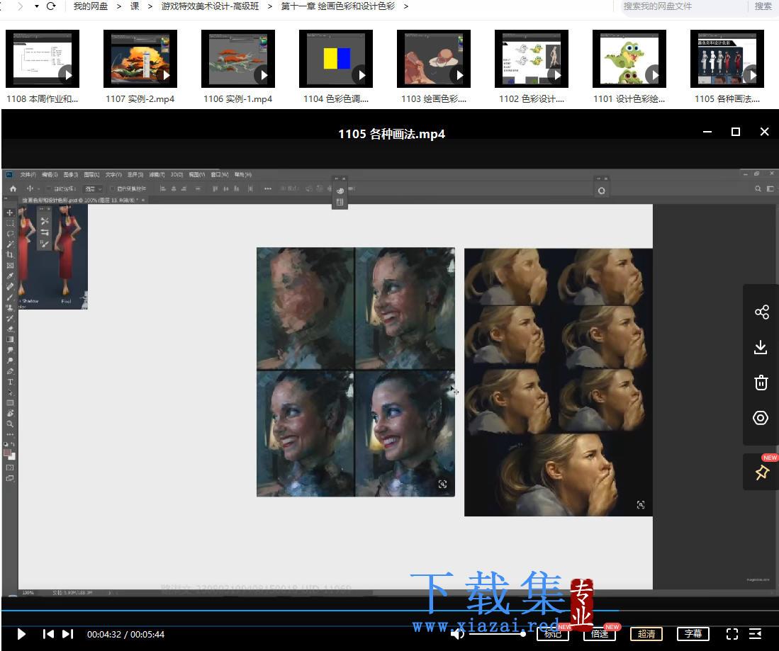
Task: Toggle the 显示变换控件 checkbox
Action: click(x=112, y=188)
